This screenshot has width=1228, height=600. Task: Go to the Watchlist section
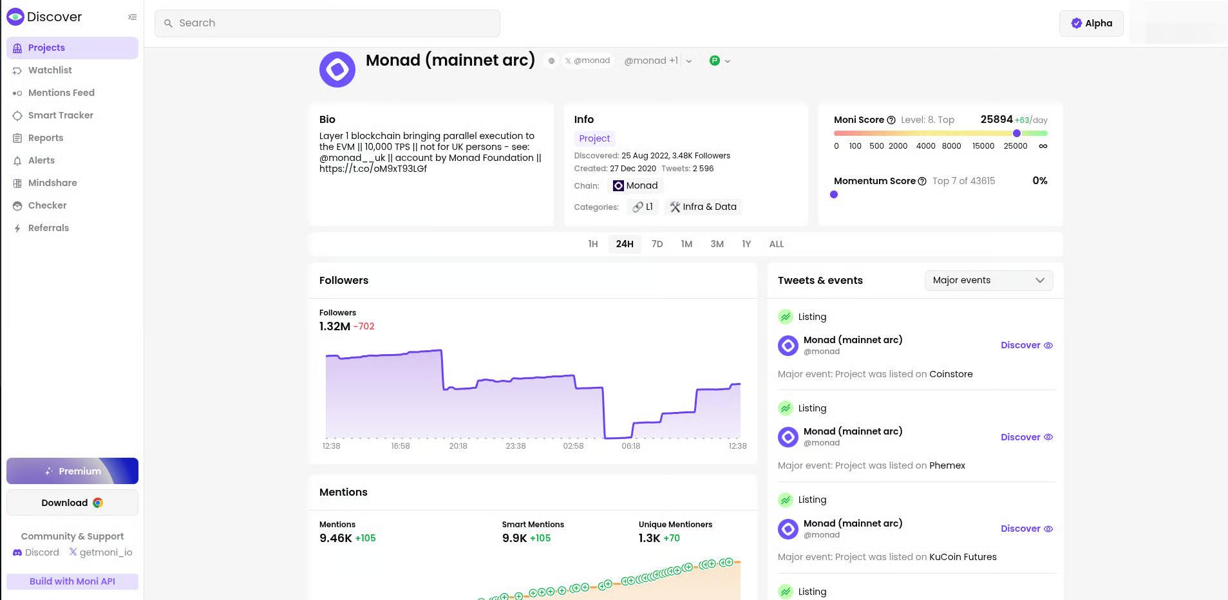click(50, 70)
